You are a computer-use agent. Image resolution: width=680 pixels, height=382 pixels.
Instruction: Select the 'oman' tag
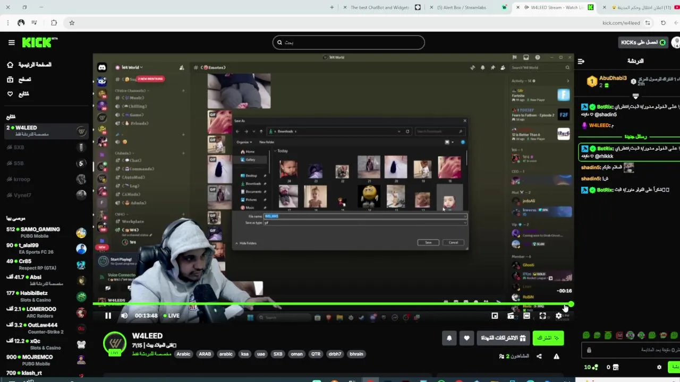[x=296, y=354]
